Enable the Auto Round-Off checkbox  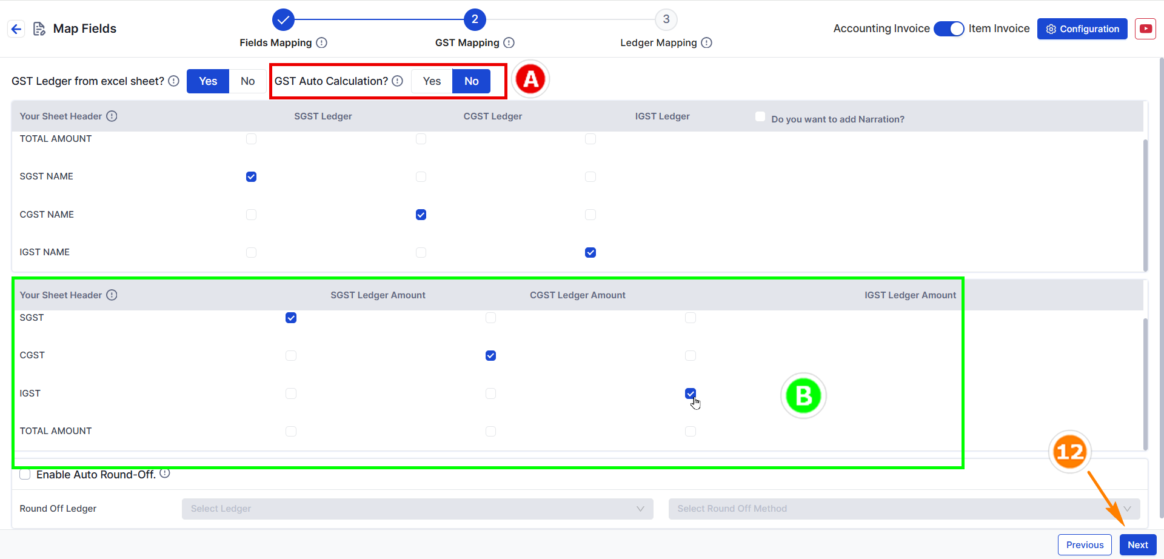pyautogui.click(x=25, y=474)
